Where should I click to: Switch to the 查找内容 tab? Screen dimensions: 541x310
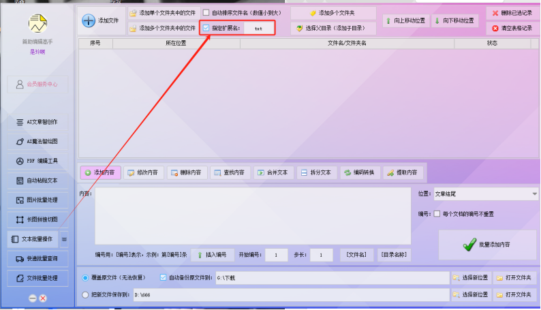230,172
